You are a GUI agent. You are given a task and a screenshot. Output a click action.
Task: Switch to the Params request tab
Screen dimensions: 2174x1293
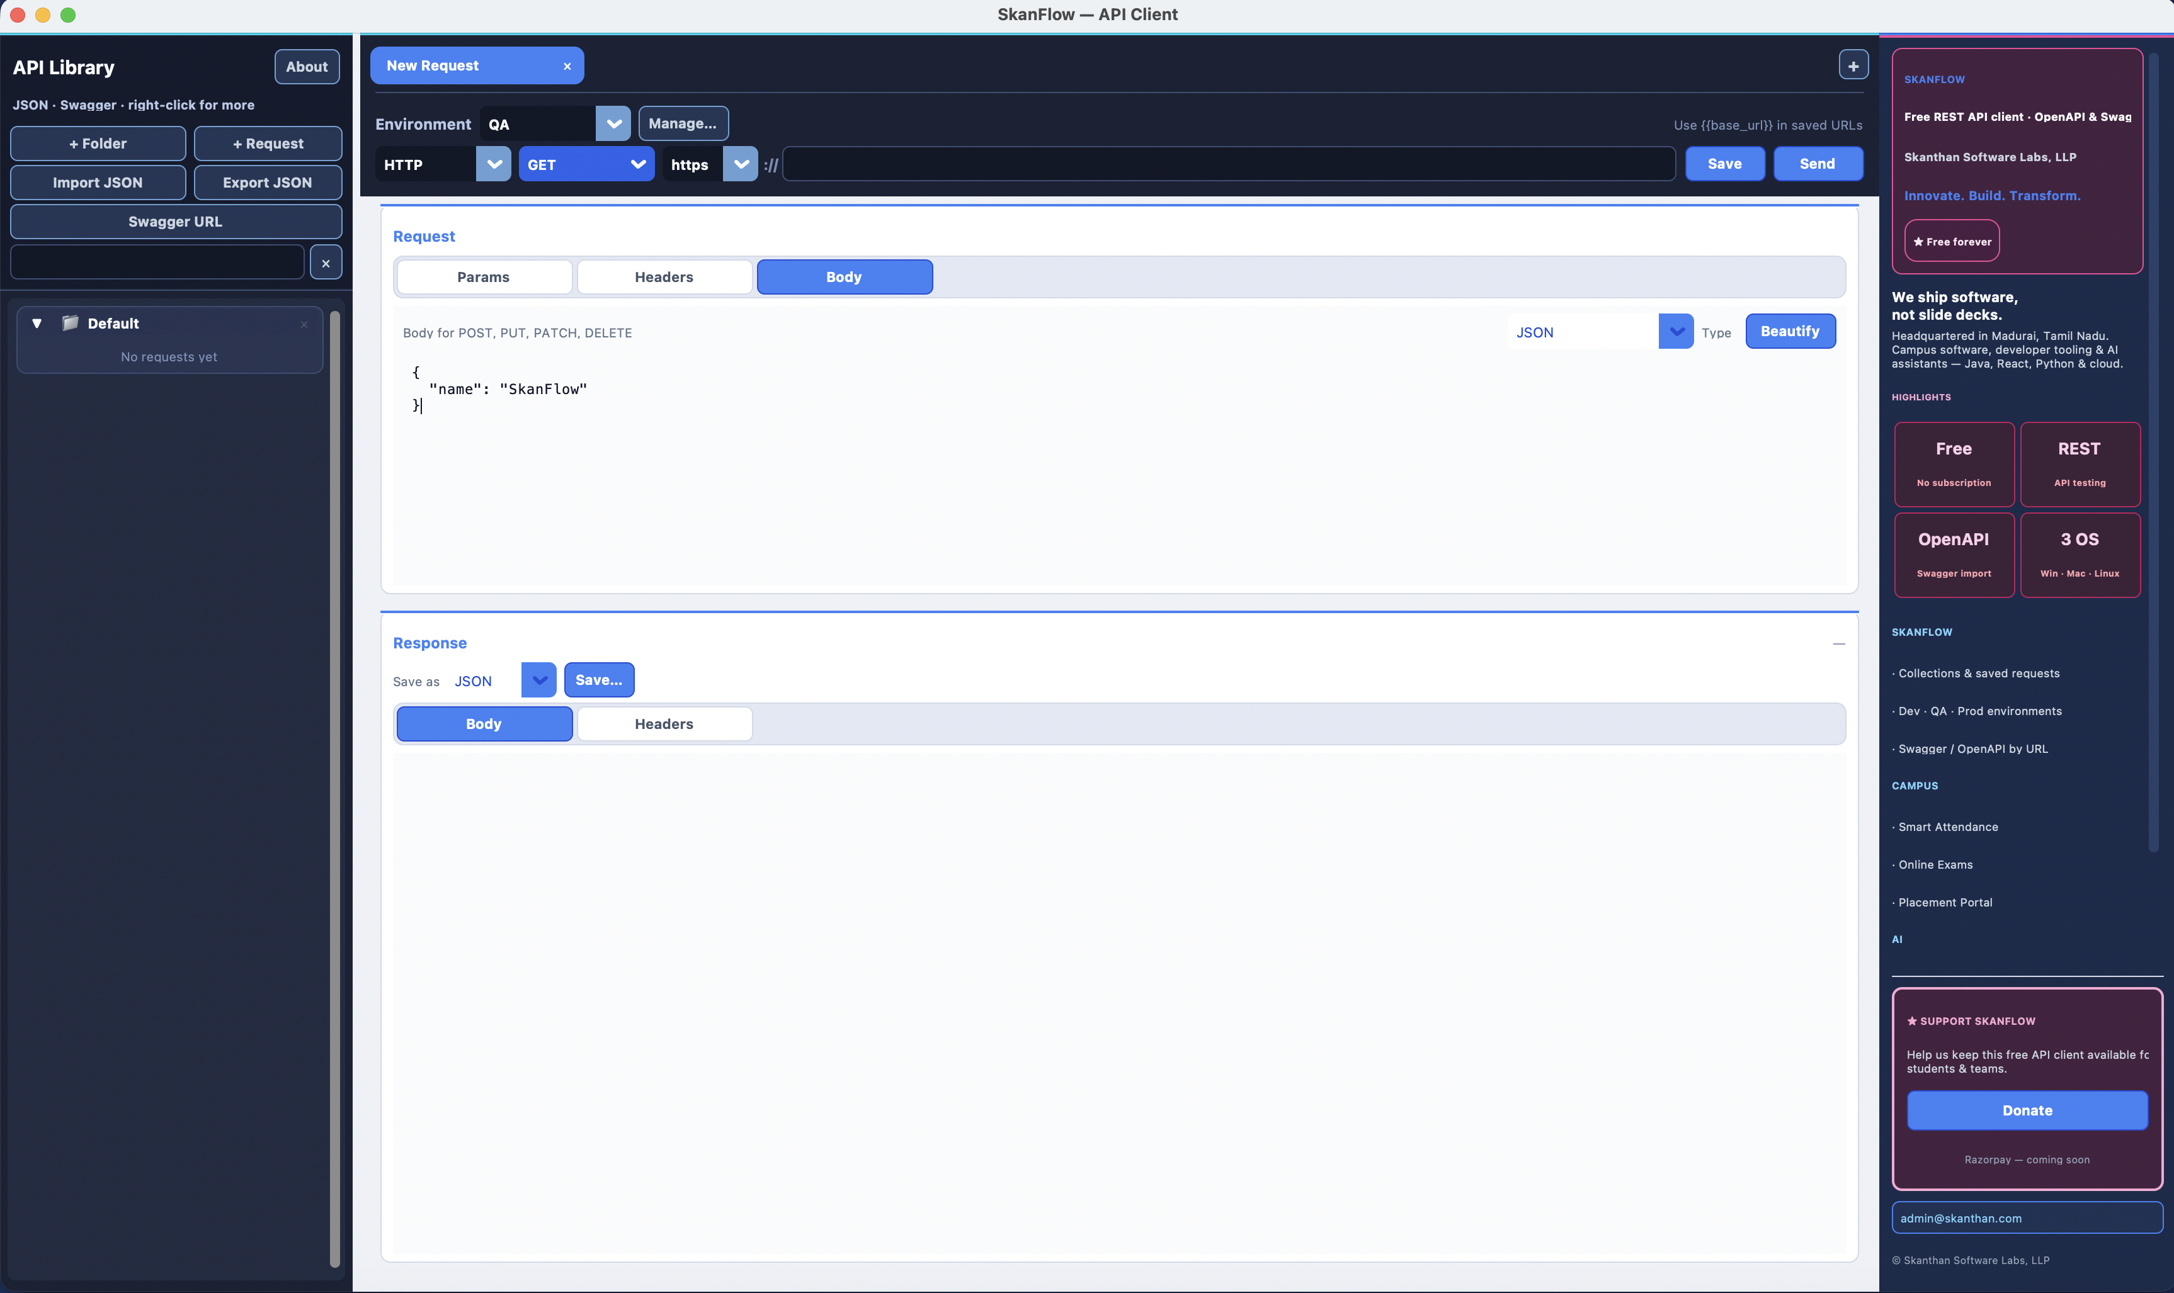(x=484, y=277)
